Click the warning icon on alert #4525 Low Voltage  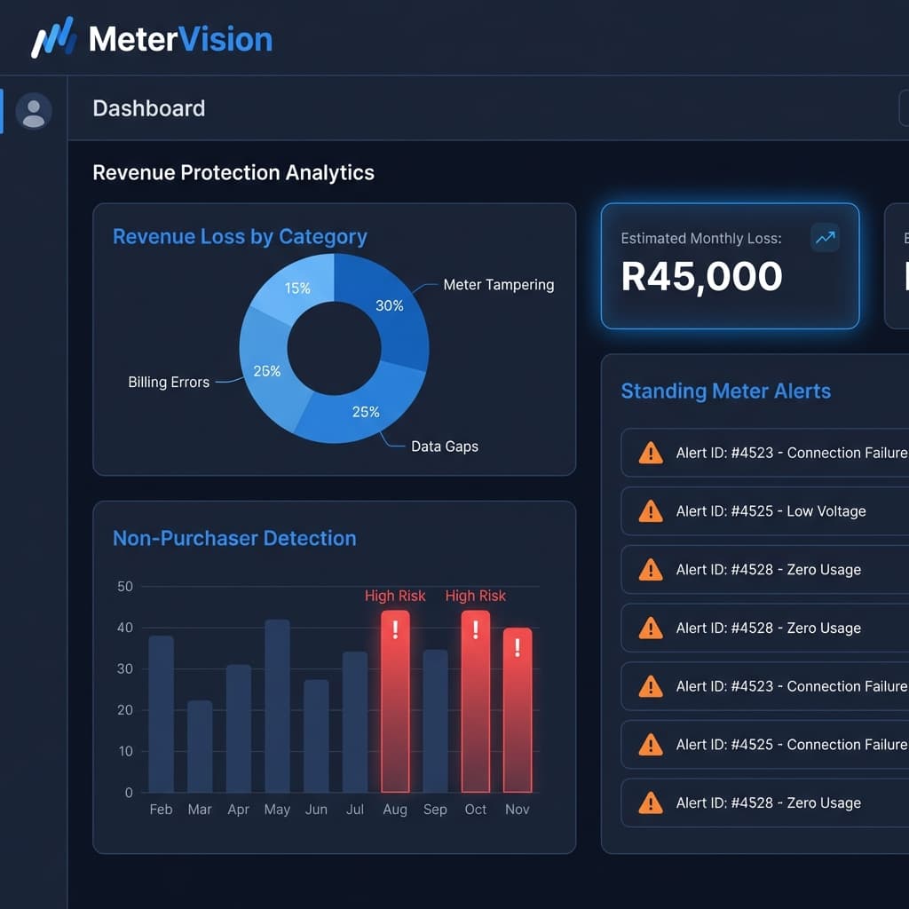pos(651,511)
